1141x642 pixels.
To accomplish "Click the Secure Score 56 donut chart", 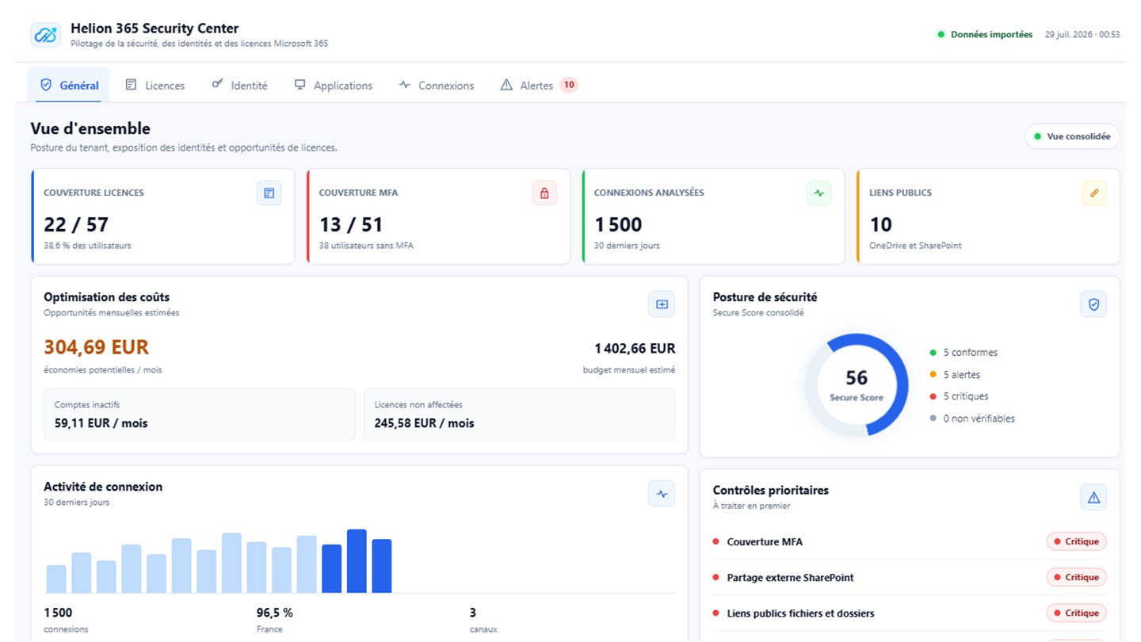I will 857,385.
